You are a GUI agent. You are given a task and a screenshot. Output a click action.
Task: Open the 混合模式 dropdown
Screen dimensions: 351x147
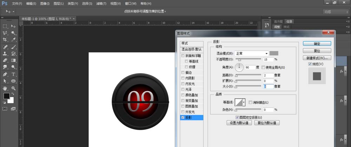click(x=252, y=53)
